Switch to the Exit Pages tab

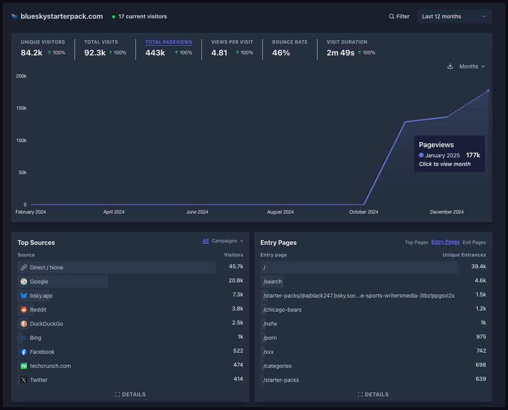(474, 242)
